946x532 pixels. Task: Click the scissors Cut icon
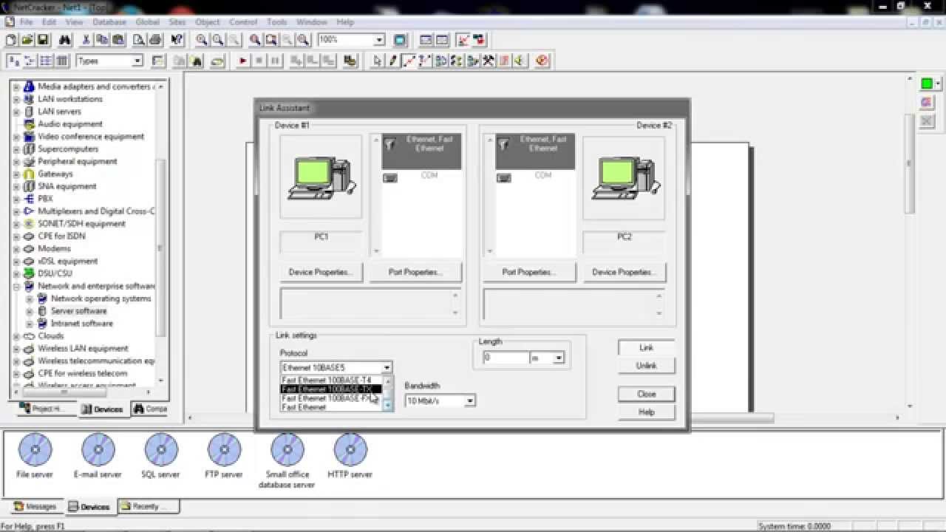86,40
